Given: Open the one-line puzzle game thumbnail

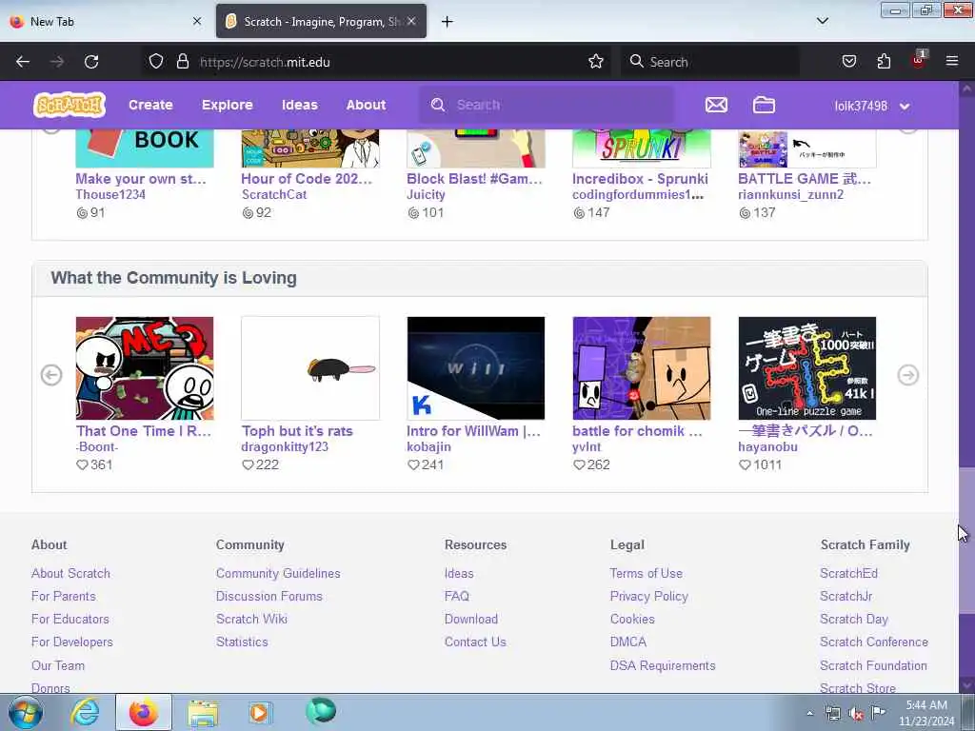Looking at the screenshot, I should [807, 368].
